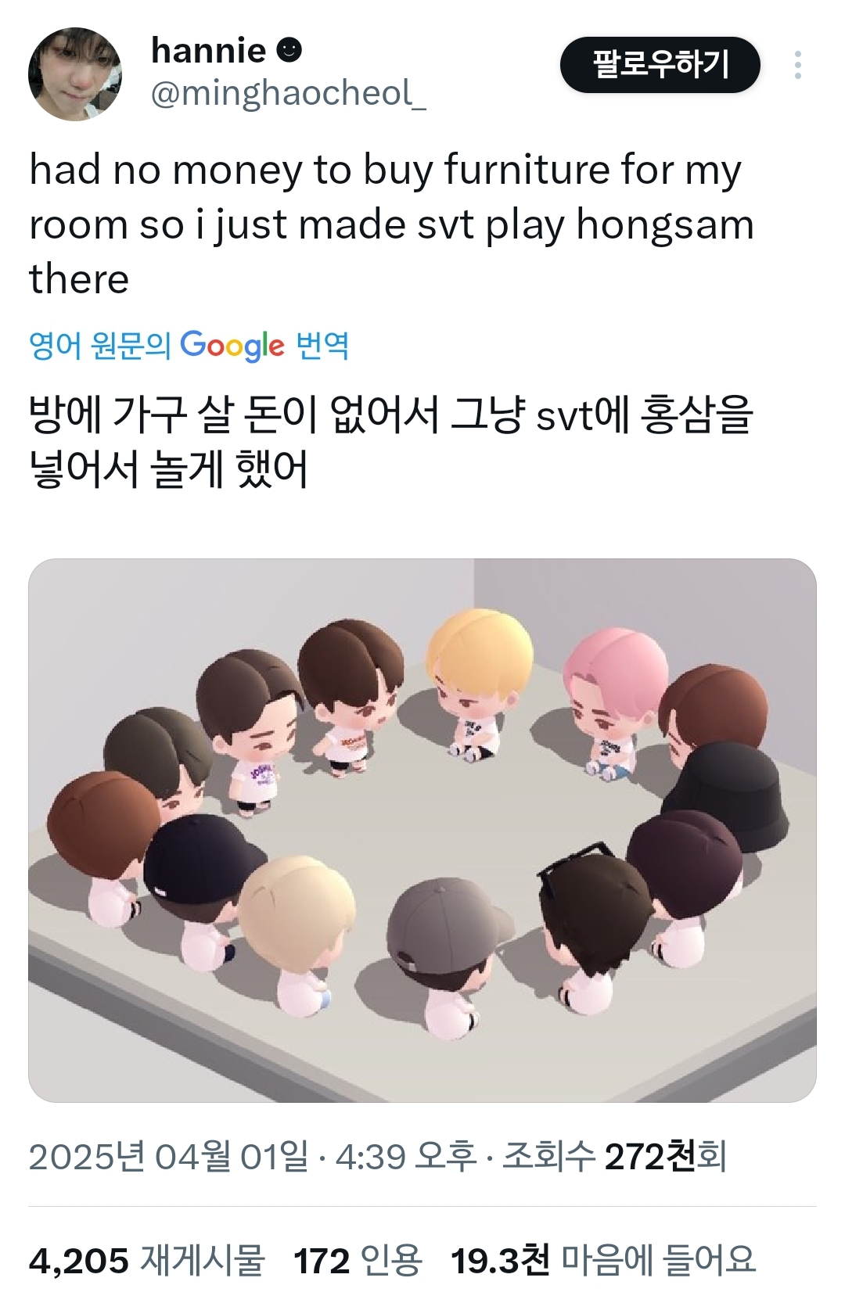The height and width of the screenshot is (1303, 845).
Task: Click the smiley emoji beside hannie
Action: (x=289, y=51)
